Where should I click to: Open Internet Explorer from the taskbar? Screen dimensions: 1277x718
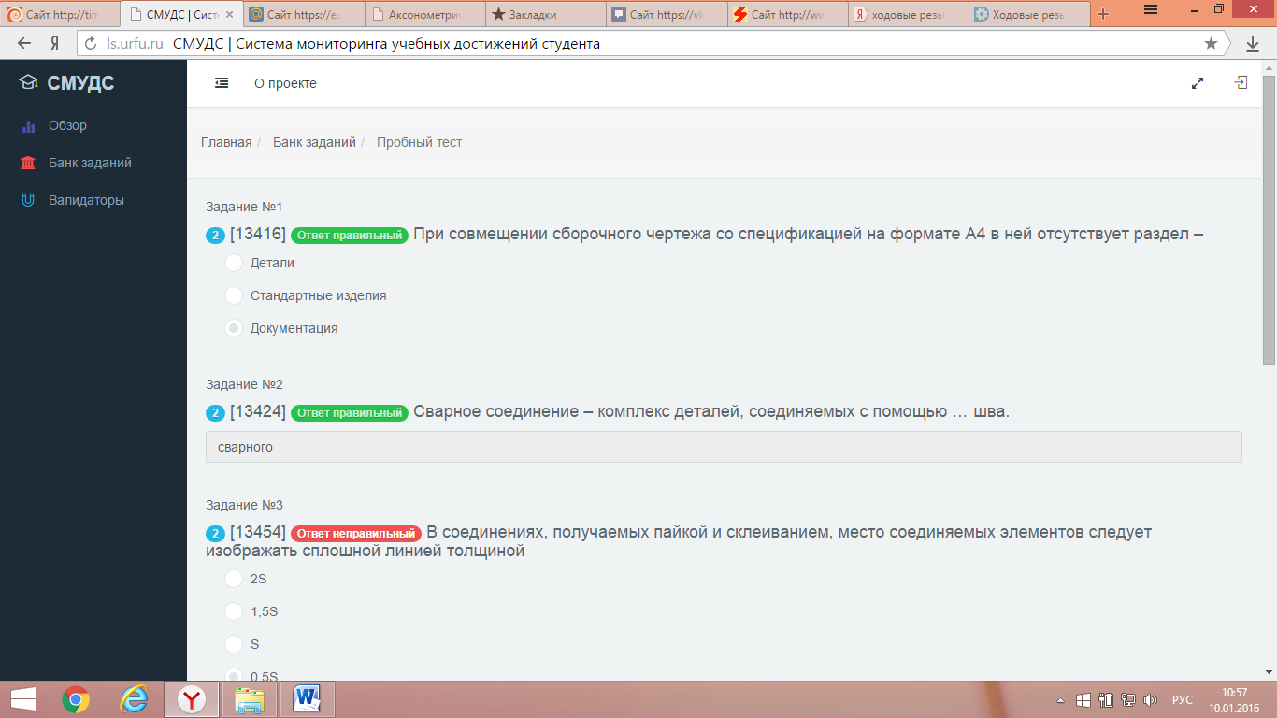(x=134, y=699)
